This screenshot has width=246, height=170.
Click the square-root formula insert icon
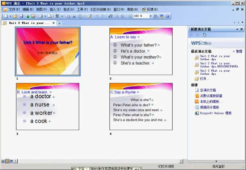111,16
